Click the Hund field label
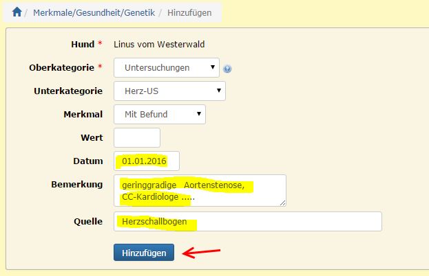Viewport: 429px width, 276px height. point(83,45)
